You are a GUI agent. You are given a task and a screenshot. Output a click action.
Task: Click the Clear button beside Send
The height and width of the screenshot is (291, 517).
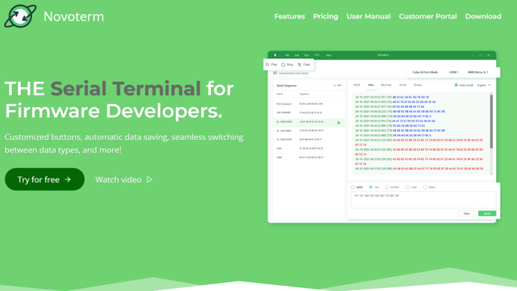click(467, 213)
